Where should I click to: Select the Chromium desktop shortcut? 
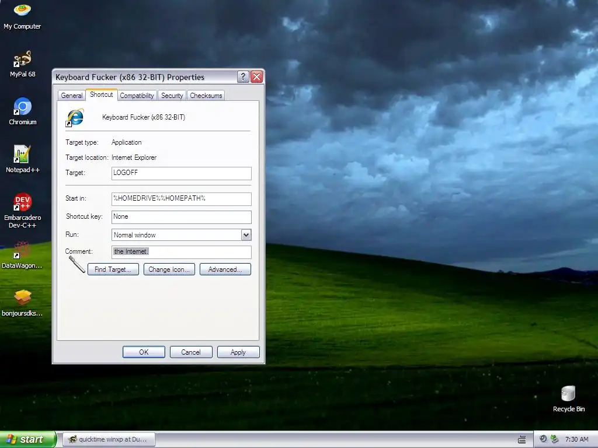point(22,111)
